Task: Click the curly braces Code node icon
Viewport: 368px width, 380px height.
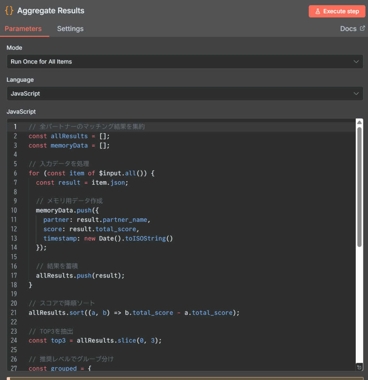Action: coord(9,11)
